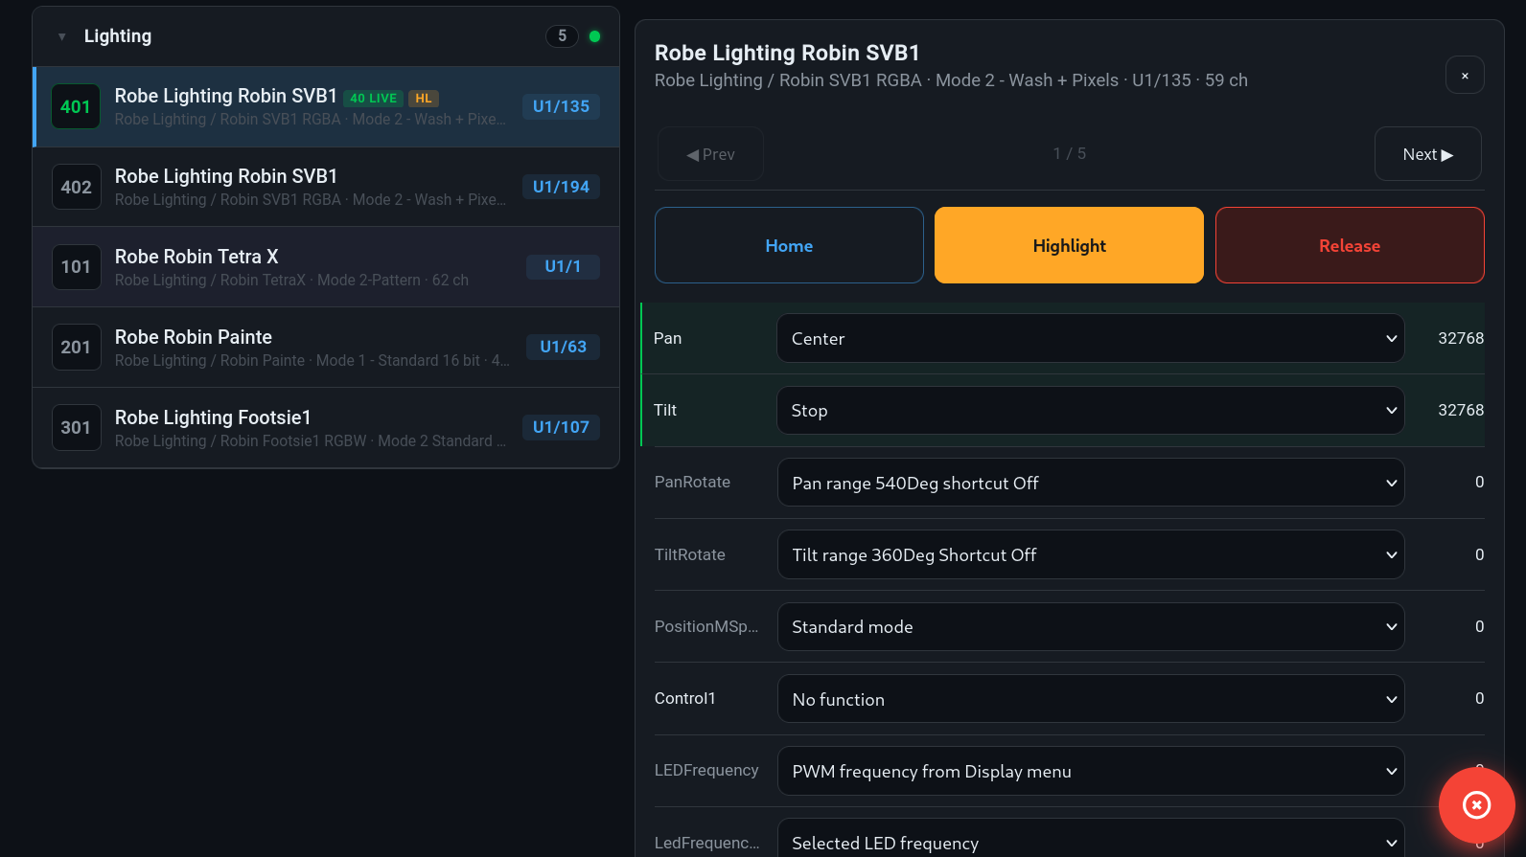This screenshot has width=1526, height=857.
Task: Click the green status dot in Lighting header
Action: coord(594,36)
